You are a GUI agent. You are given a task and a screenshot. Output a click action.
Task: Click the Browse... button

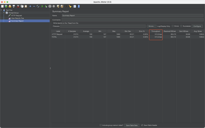(151, 26)
